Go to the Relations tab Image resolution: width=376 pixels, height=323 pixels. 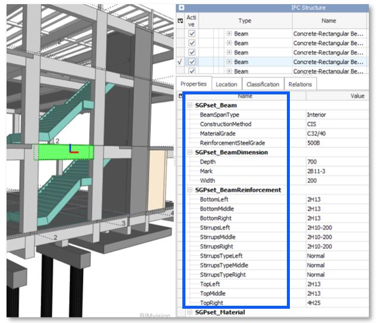point(300,84)
